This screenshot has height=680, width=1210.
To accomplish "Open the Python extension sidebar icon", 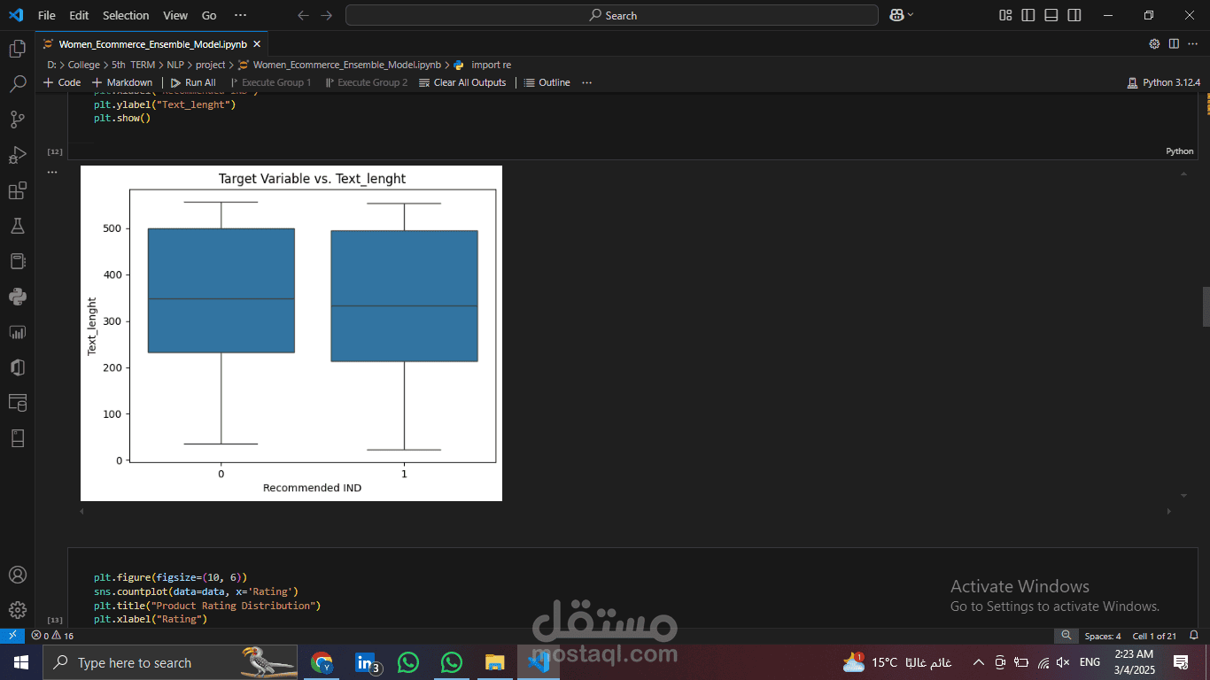I will coord(17,297).
